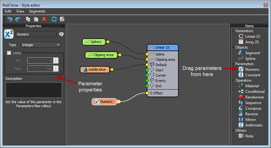Click the Corner input port

tap(147, 75)
